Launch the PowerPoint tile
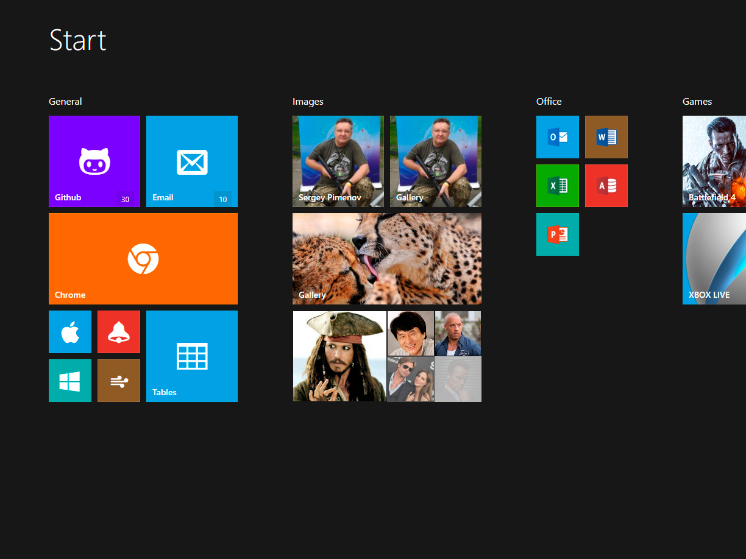The height and width of the screenshot is (559, 746). (558, 234)
